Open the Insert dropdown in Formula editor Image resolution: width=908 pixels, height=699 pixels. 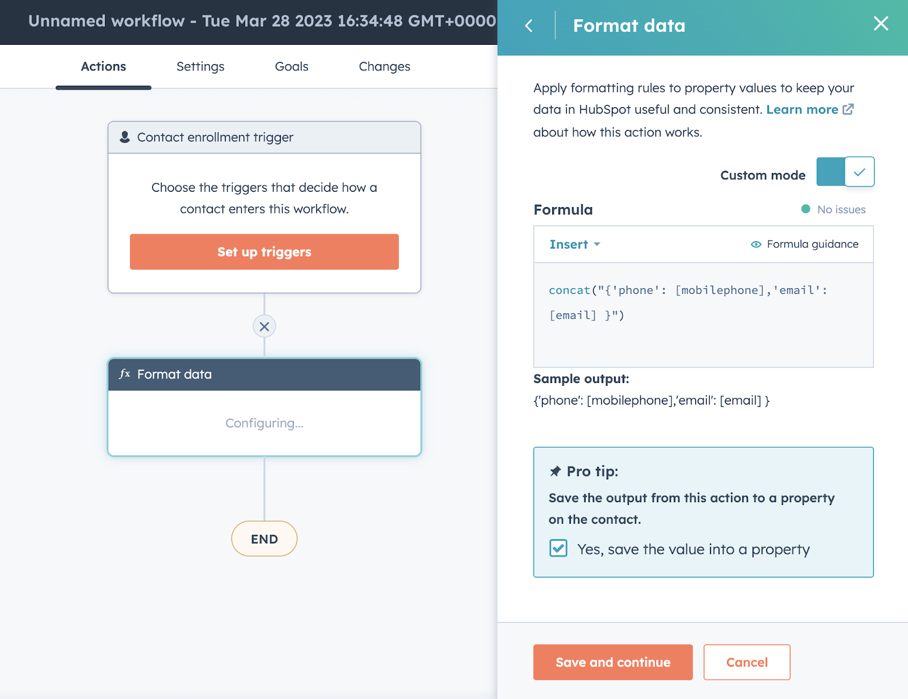[x=574, y=245]
